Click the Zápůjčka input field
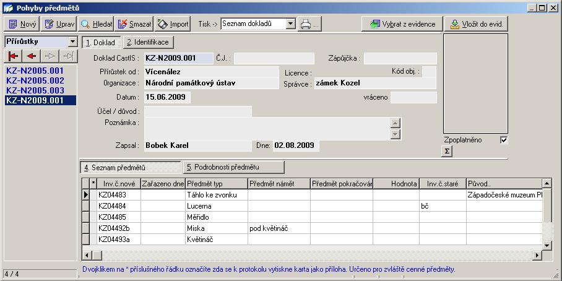Screen dimensions: 562x281 [x=400, y=58]
